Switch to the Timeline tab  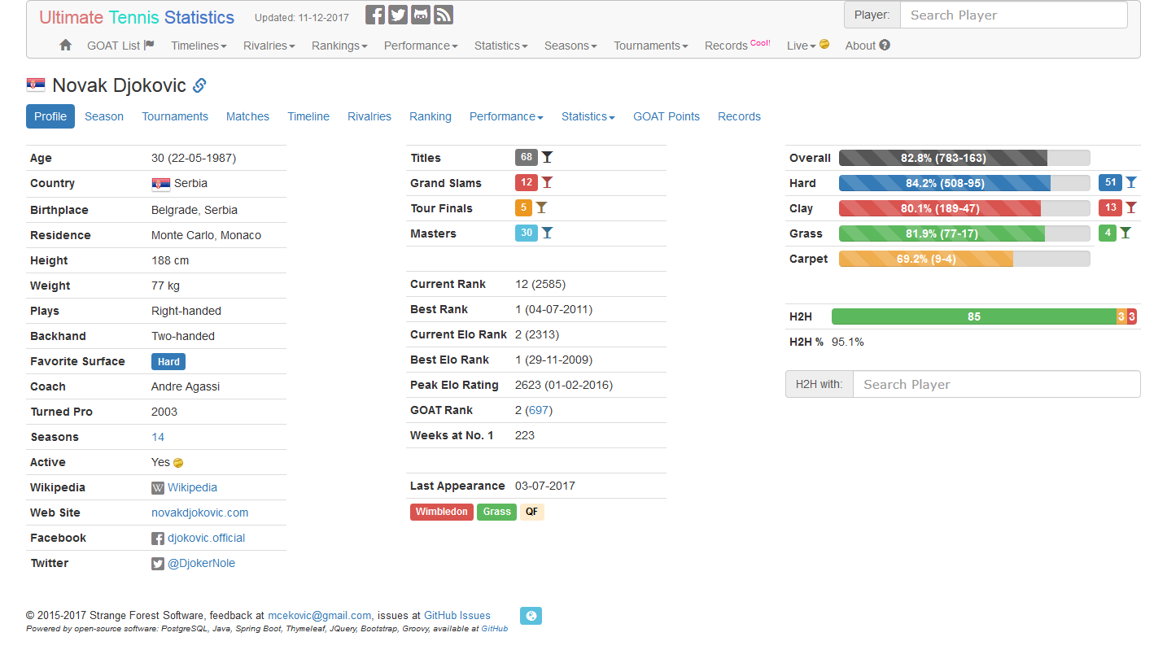pyautogui.click(x=308, y=116)
